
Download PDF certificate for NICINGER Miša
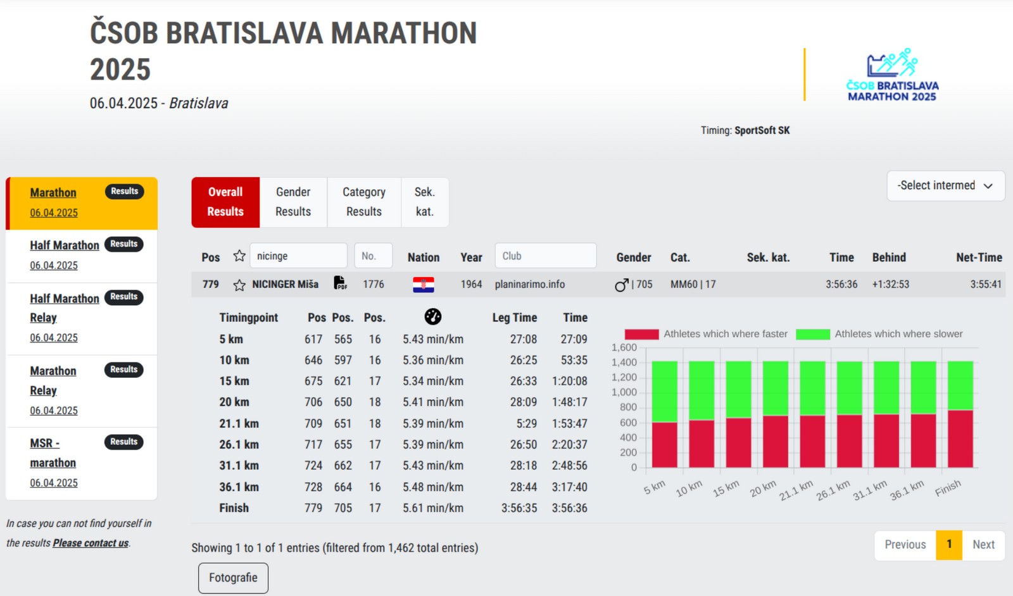(x=340, y=283)
